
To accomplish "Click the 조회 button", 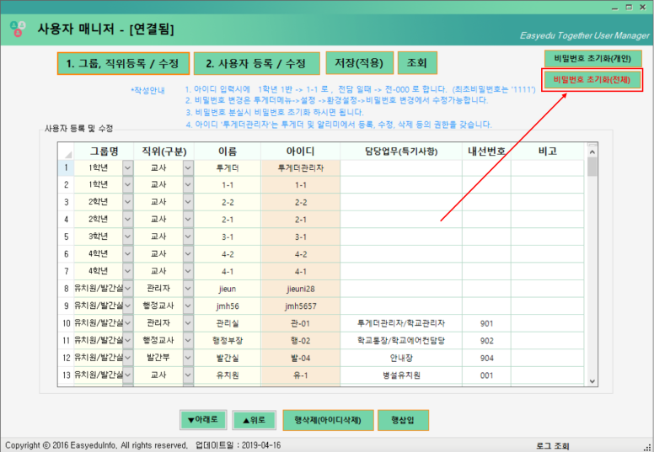I will pos(417,63).
